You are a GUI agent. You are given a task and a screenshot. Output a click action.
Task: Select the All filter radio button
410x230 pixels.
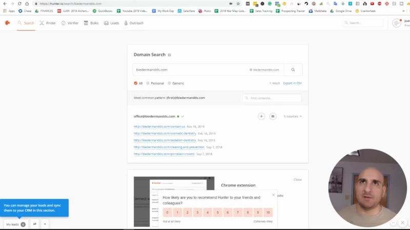tap(135, 83)
